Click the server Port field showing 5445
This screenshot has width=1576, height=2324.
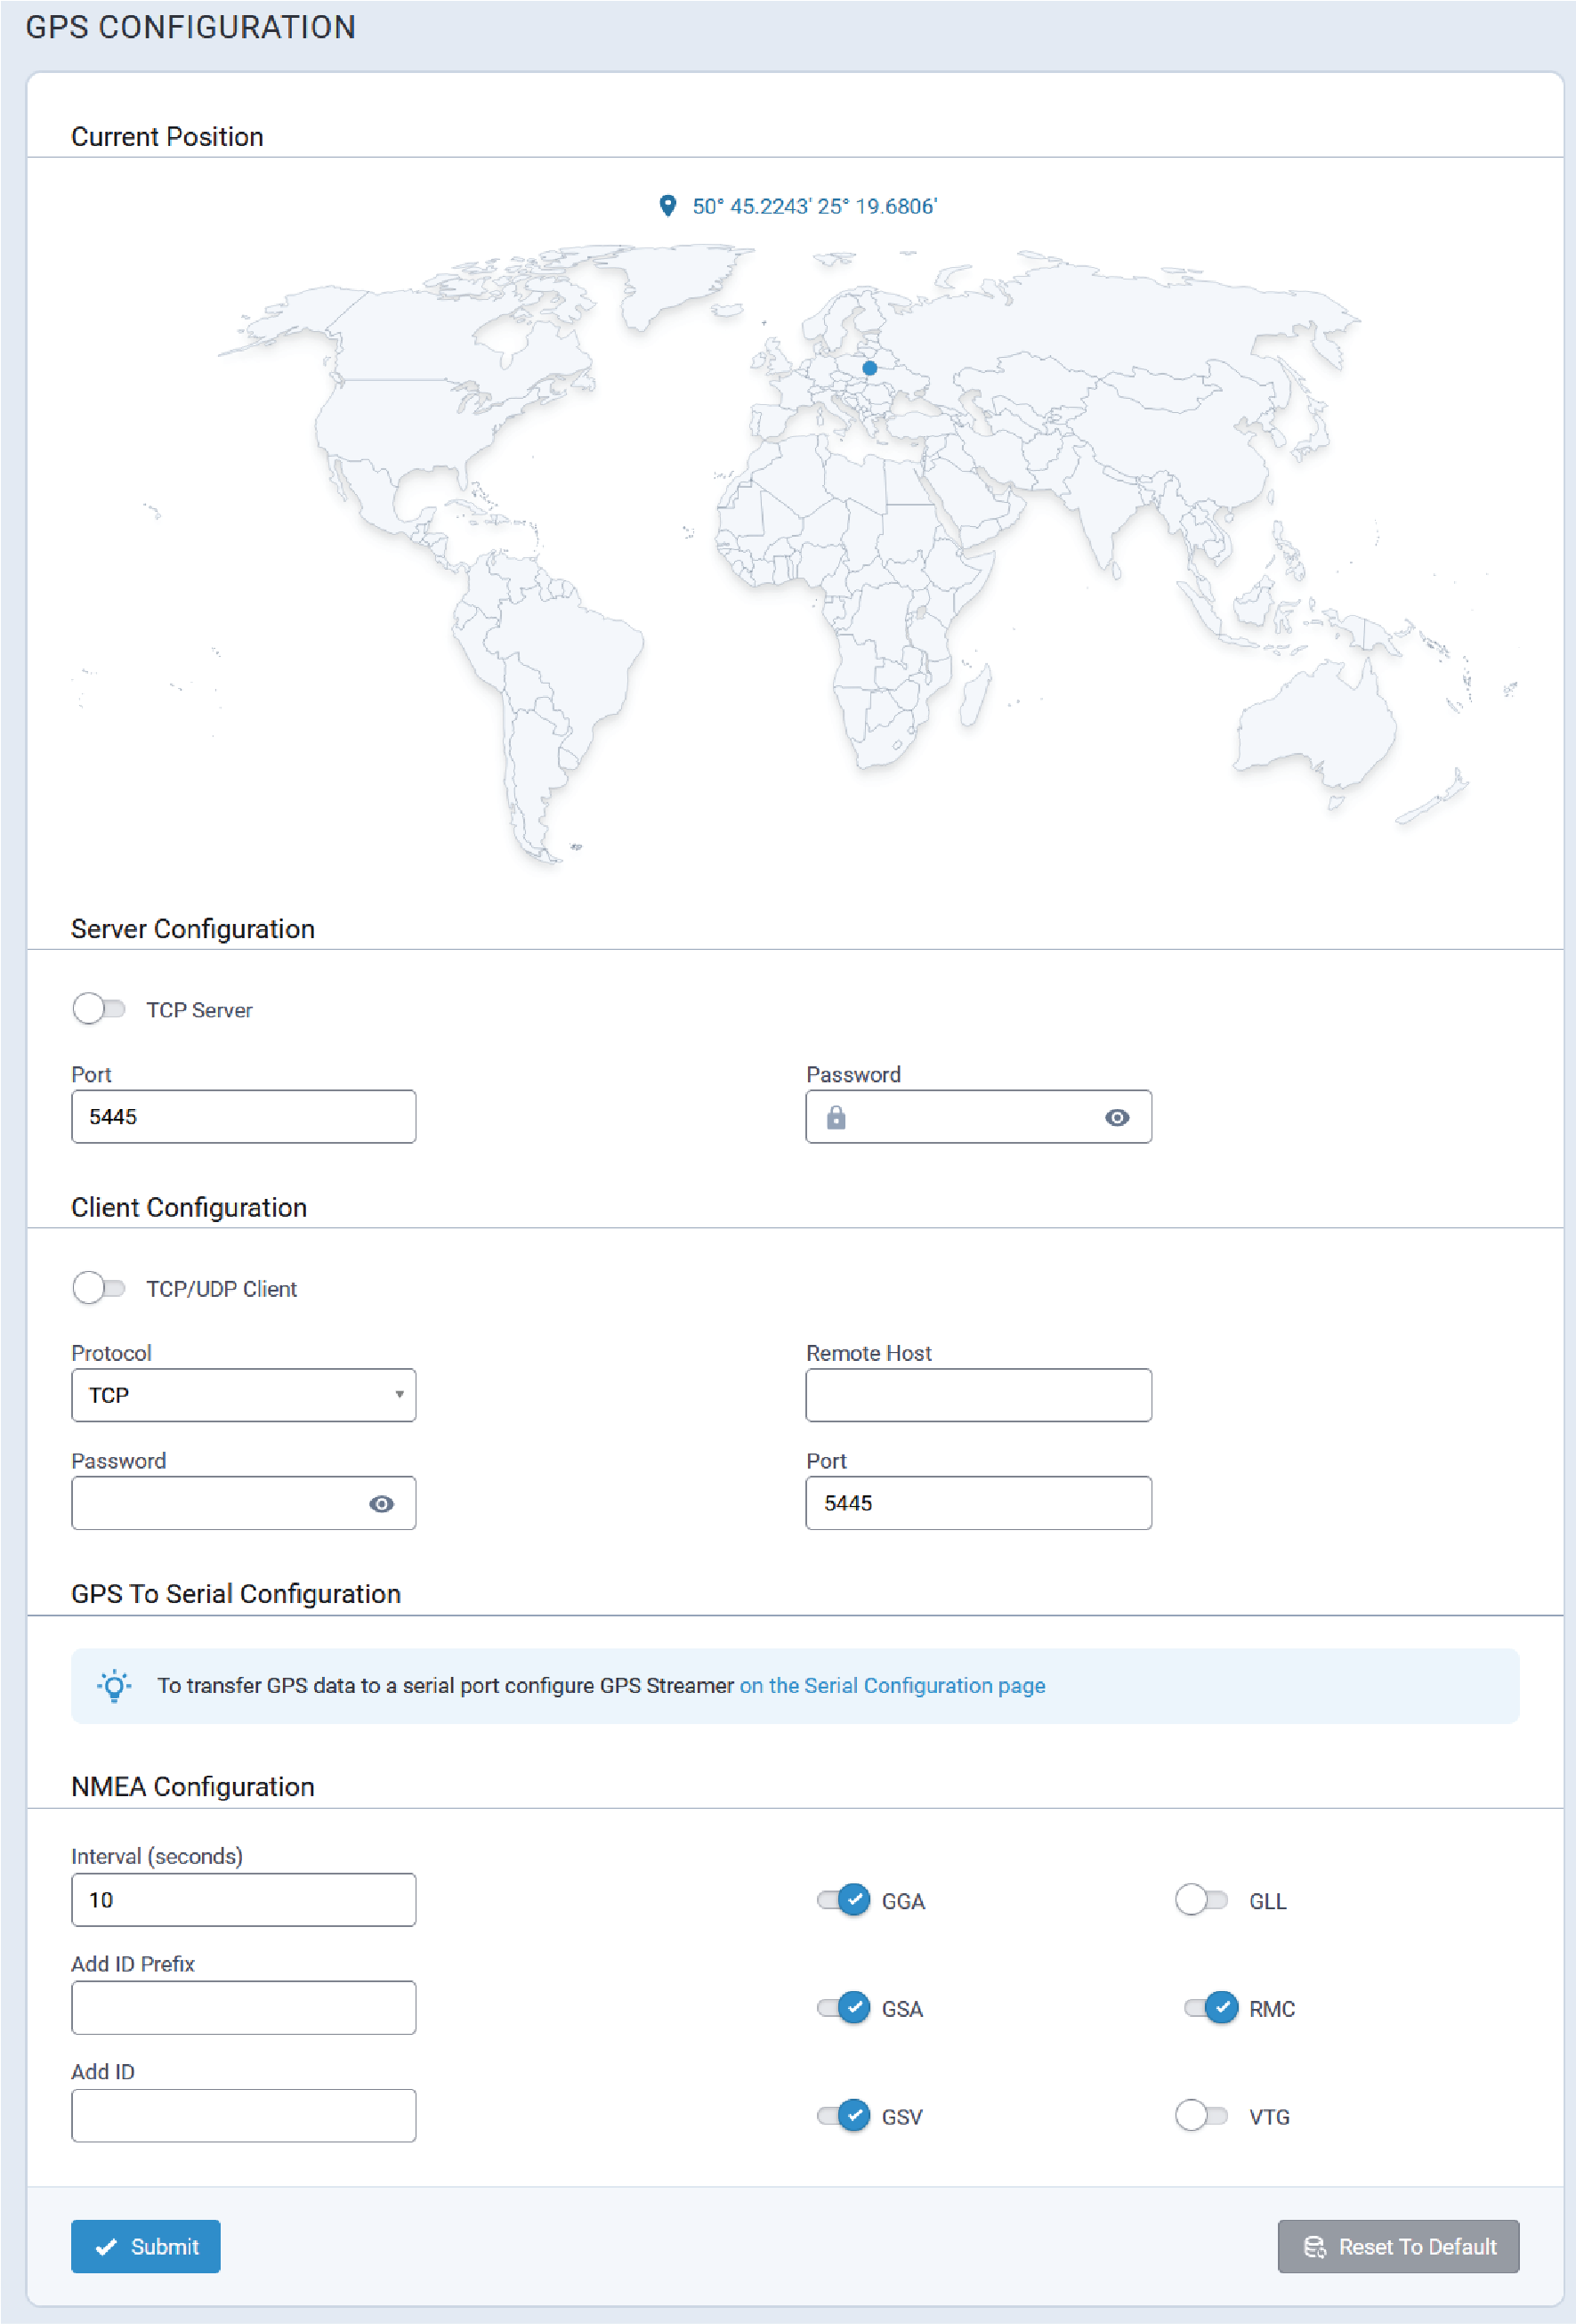point(243,1117)
